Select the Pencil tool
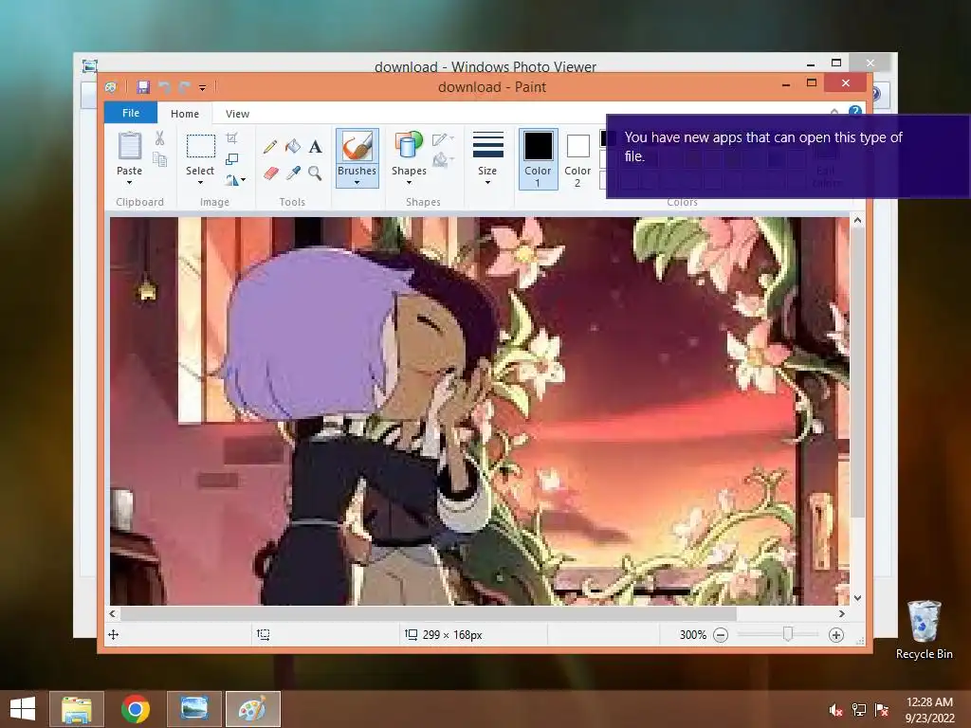The height and width of the screenshot is (728, 971). click(x=270, y=147)
